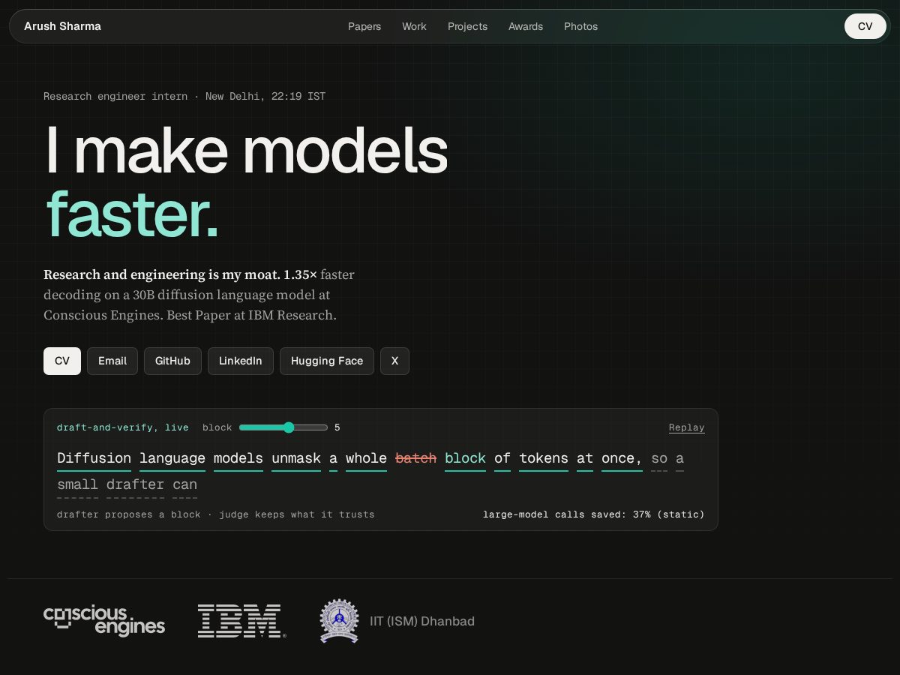Image resolution: width=900 pixels, height=675 pixels.
Task: Click "IIT (ISM) Dhanbad" text label
Action: click(x=422, y=621)
